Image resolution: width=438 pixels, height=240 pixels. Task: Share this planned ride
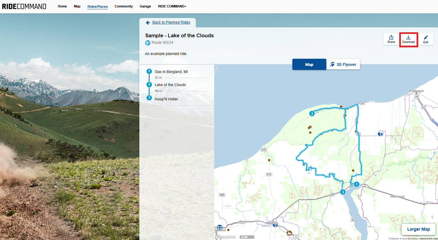pyautogui.click(x=391, y=39)
